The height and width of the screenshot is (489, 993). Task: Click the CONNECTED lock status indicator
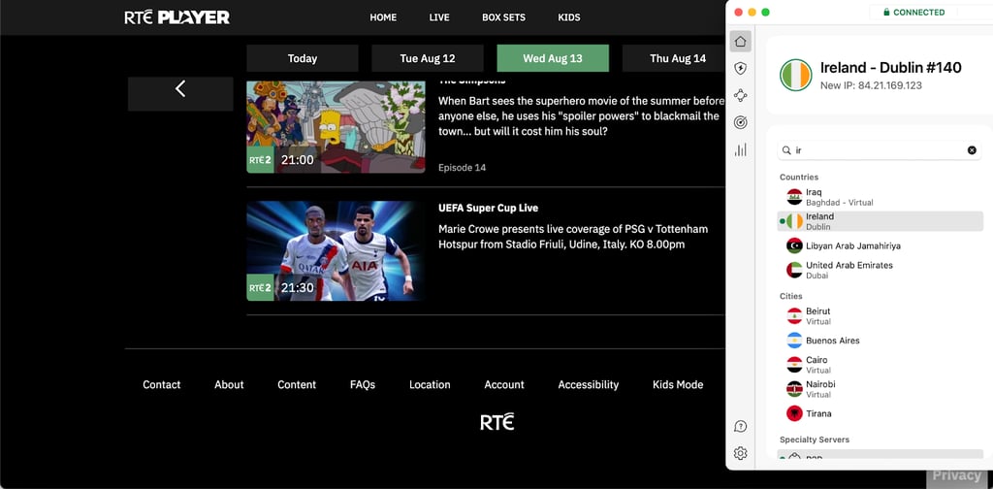[x=913, y=12]
